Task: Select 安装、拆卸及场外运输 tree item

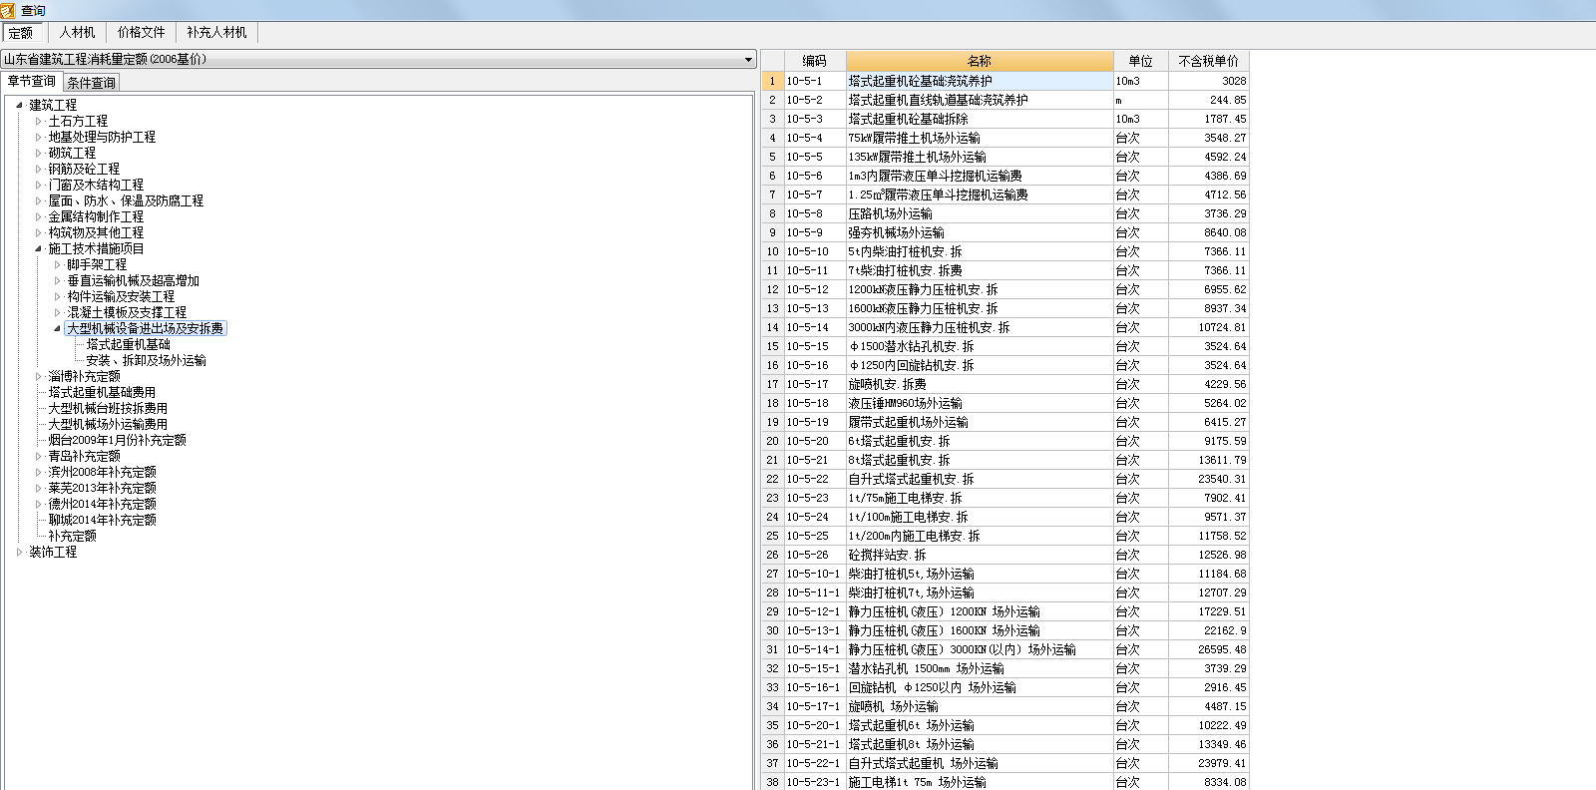Action: 146,360
